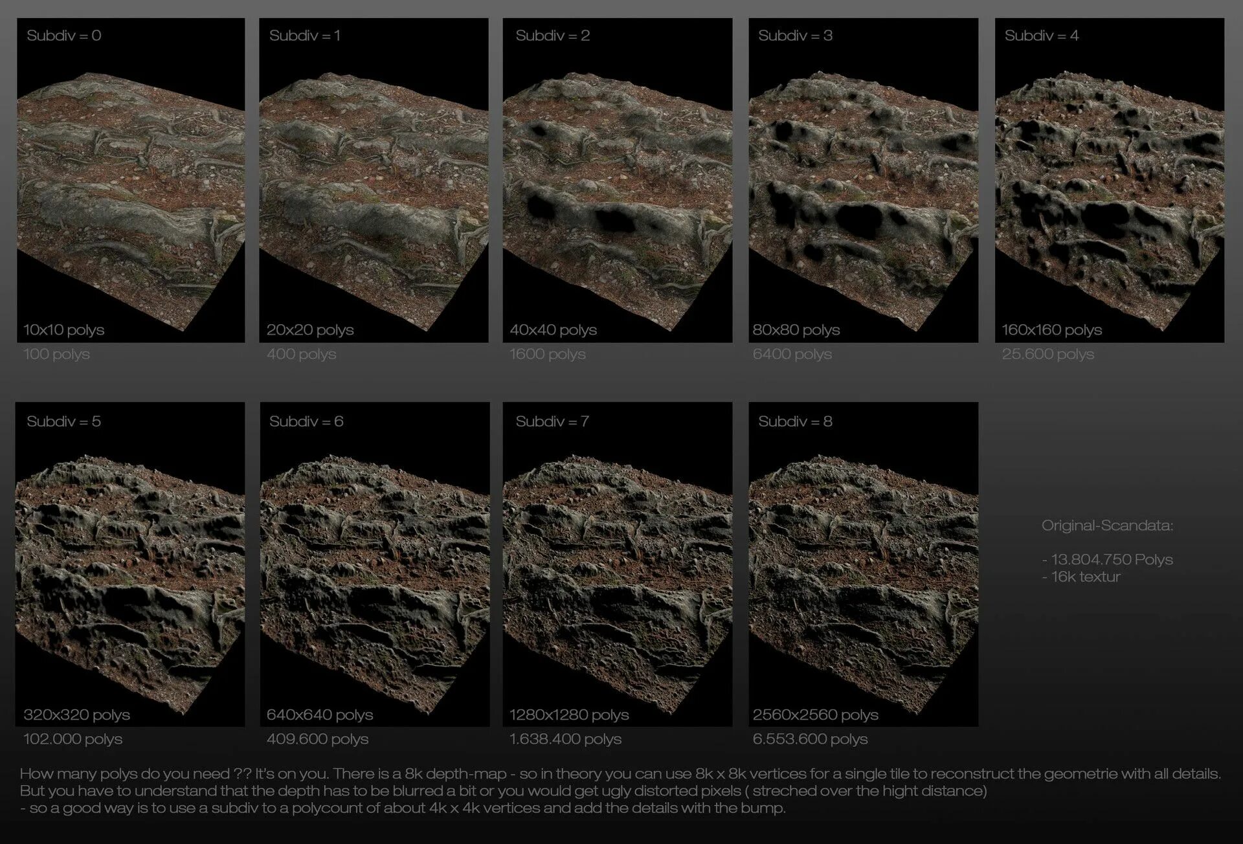
Task: Click the '400 polys' total count
Action: (302, 355)
